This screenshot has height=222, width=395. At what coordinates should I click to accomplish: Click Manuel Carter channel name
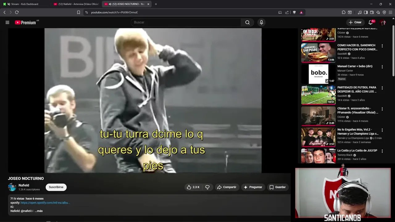click(345, 71)
